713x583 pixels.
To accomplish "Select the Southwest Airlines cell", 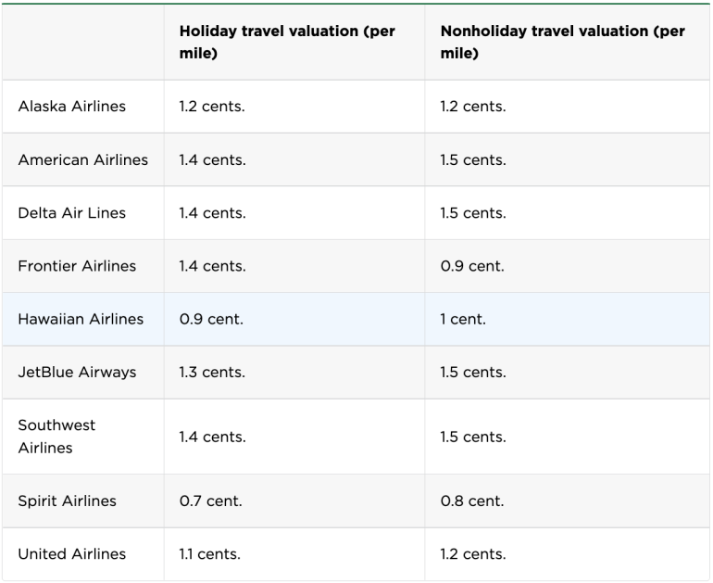I will tap(56, 437).
